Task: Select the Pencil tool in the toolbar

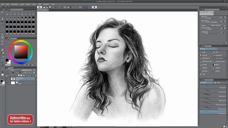Action: 2,37
